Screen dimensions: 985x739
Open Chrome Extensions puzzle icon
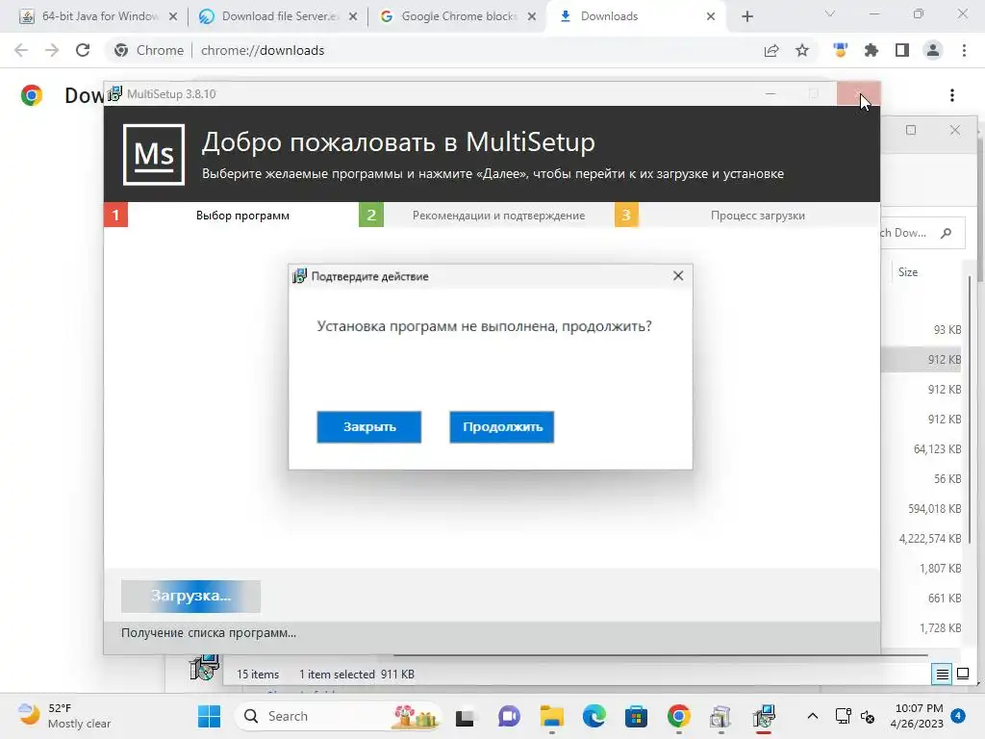click(x=871, y=50)
